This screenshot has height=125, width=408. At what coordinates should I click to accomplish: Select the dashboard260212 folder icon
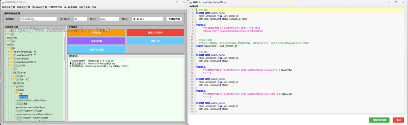pos(12,62)
